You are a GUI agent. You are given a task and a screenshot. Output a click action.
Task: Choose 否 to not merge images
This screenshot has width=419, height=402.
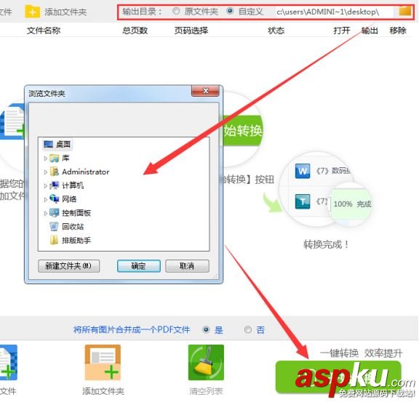(x=248, y=329)
